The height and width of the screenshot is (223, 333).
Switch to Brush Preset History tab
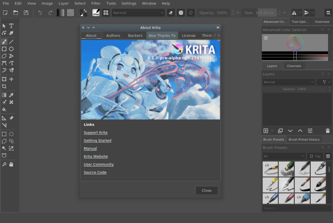pyautogui.click(x=304, y=140)
